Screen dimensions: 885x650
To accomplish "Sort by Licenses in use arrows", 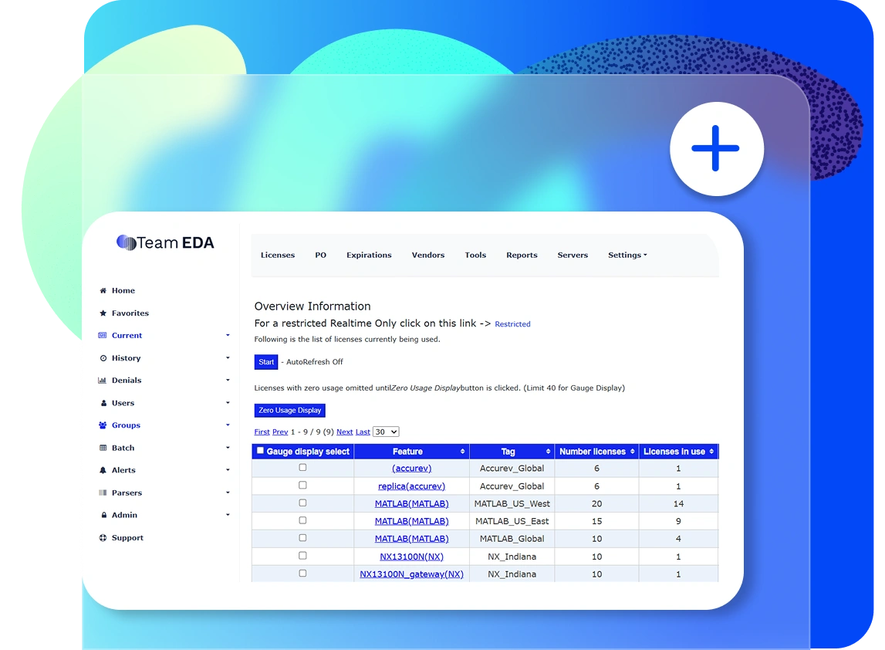I will coord(711,452).
